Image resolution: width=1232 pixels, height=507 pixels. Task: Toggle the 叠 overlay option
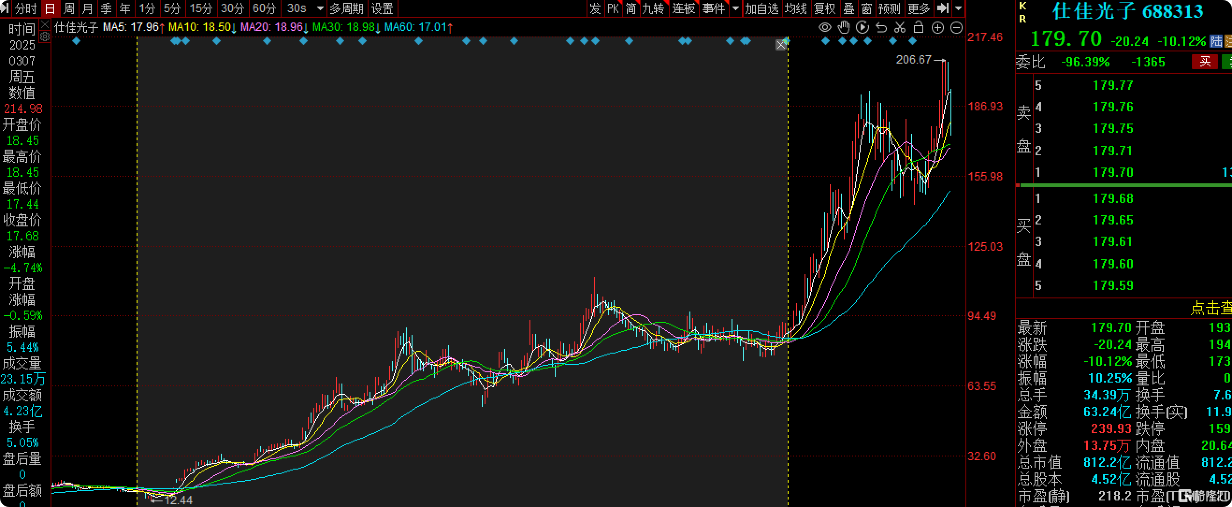[848, 8]
